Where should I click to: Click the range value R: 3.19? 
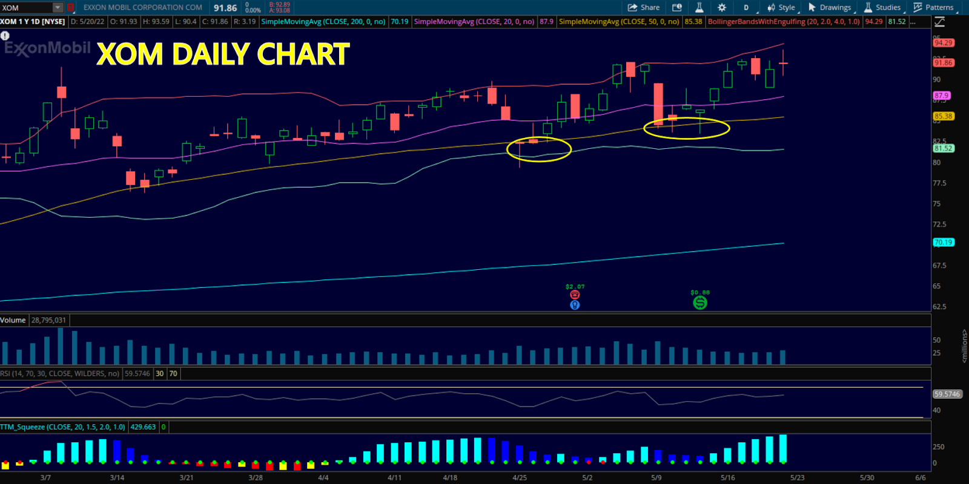245,22
